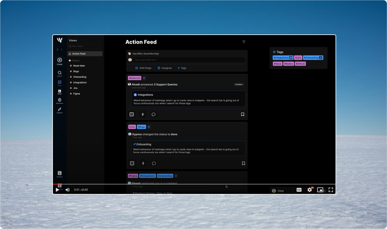
Task: Switch to miniplayer mode
Action: click(320, 190)
